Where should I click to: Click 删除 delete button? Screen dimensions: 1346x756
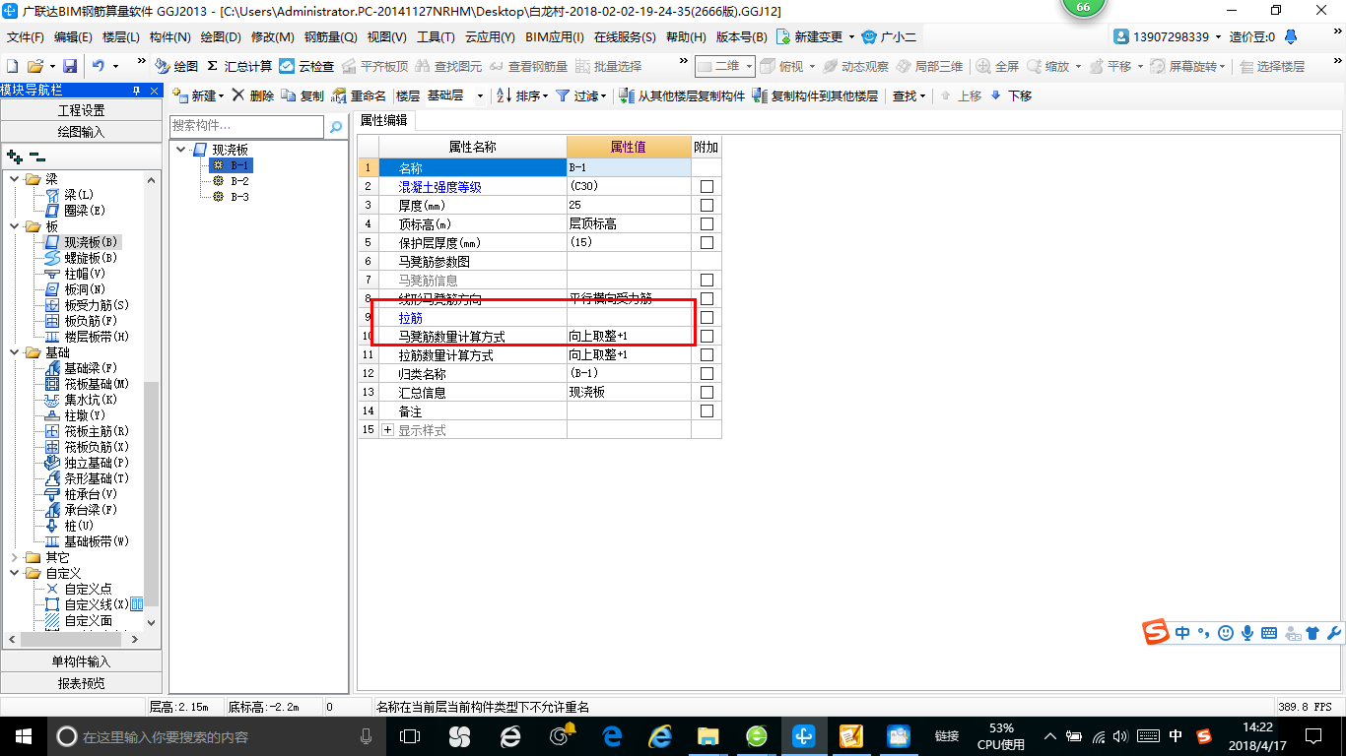click(253, 95)
